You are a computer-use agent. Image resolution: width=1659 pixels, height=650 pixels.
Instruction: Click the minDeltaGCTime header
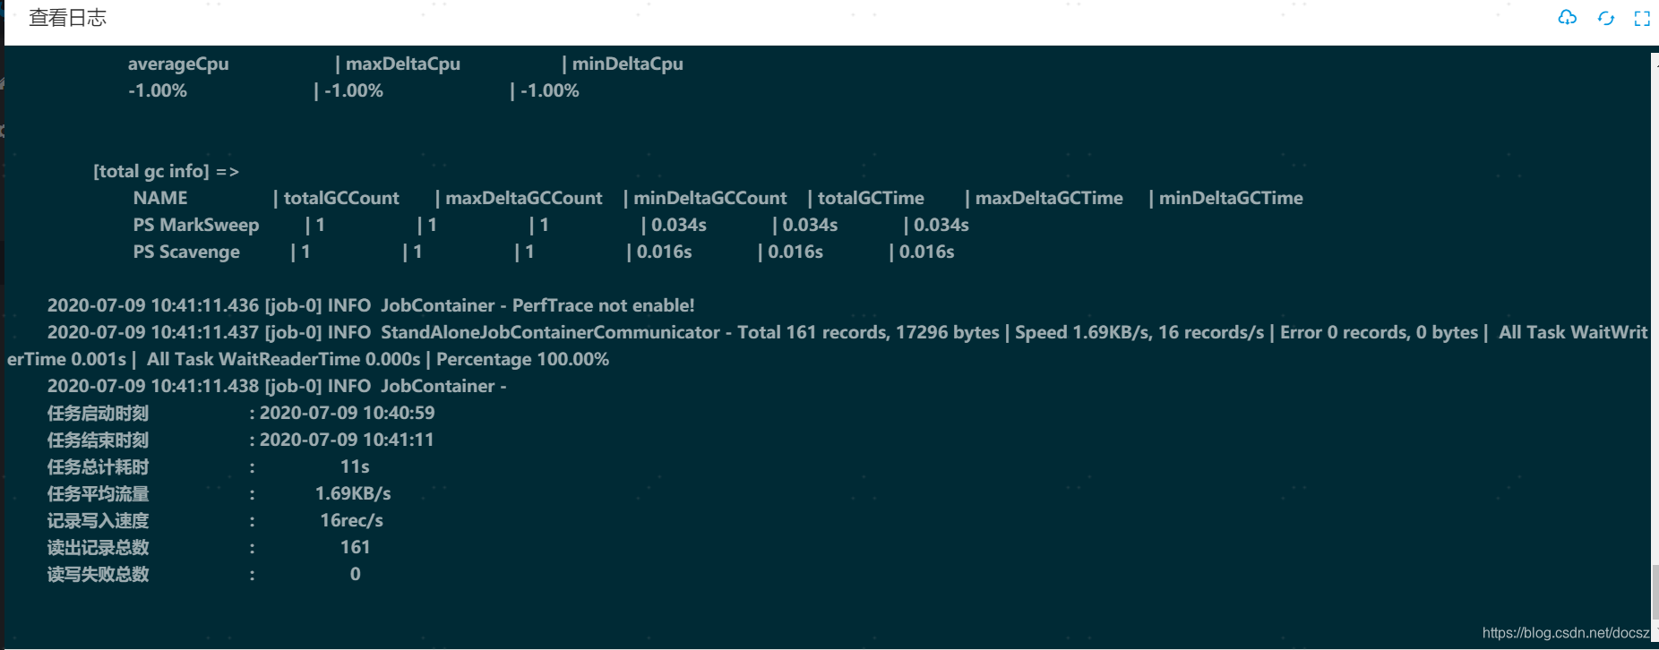(x=1231, y=198)
